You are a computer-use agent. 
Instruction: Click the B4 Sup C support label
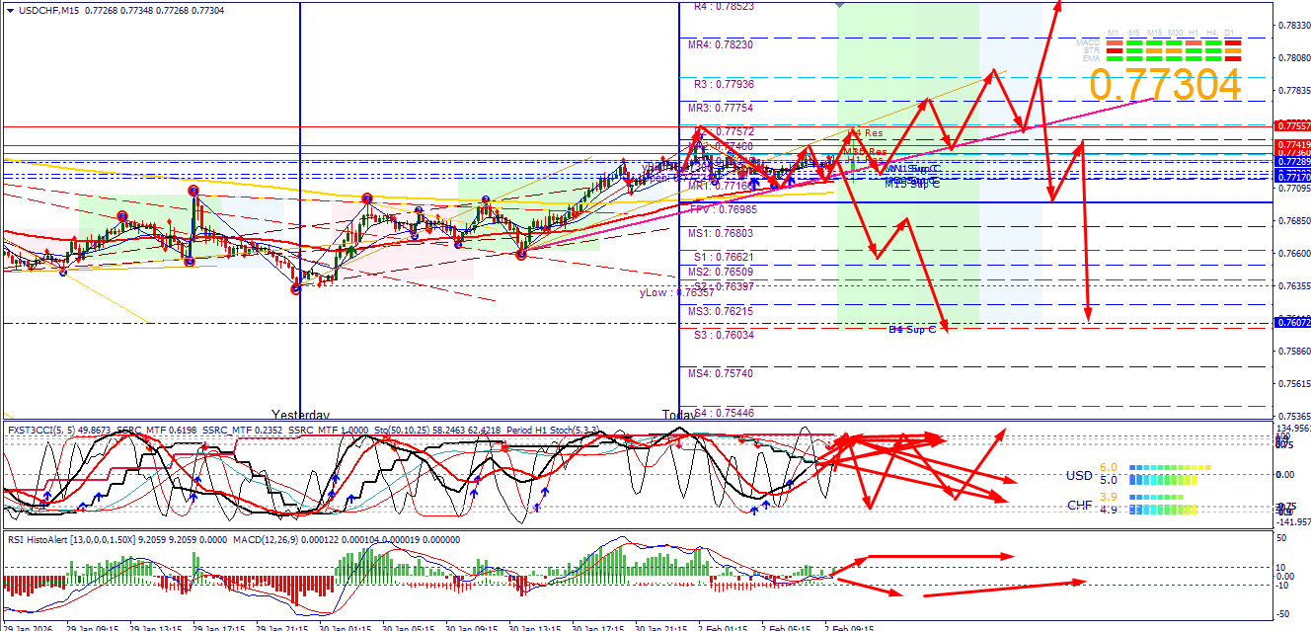coord(912,329)
